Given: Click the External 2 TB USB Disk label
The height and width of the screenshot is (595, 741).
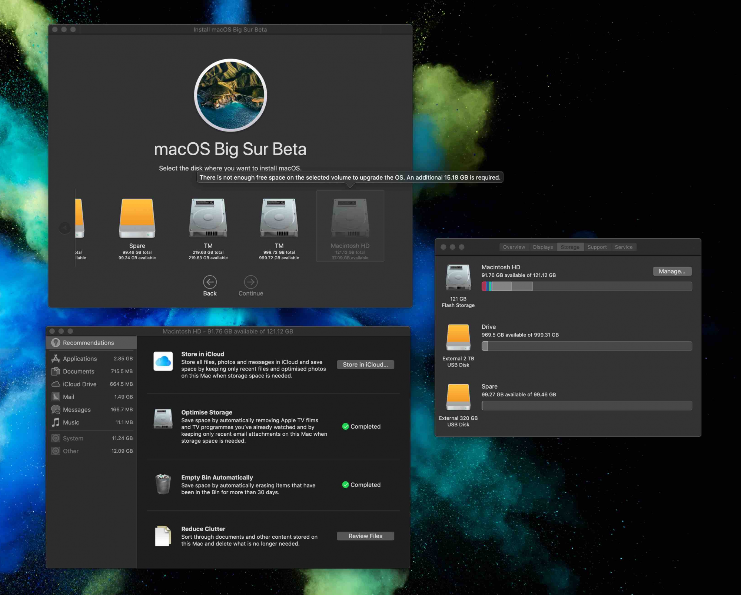Looking at the screenshot, I should [458, 362].
